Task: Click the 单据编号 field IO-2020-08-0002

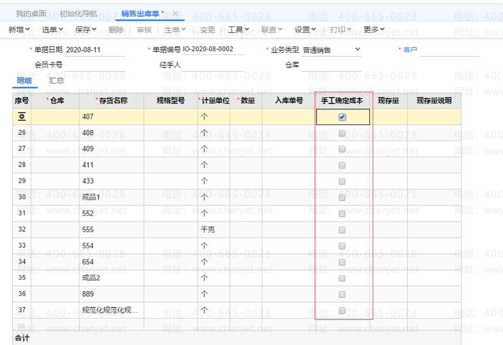Action: click(x=213, y=49)
